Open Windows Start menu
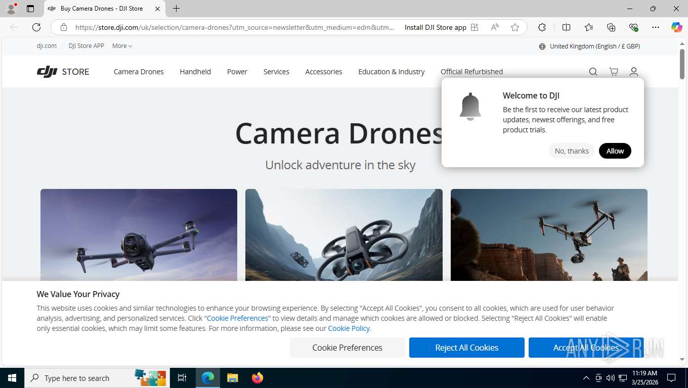 tap(12, 378)
